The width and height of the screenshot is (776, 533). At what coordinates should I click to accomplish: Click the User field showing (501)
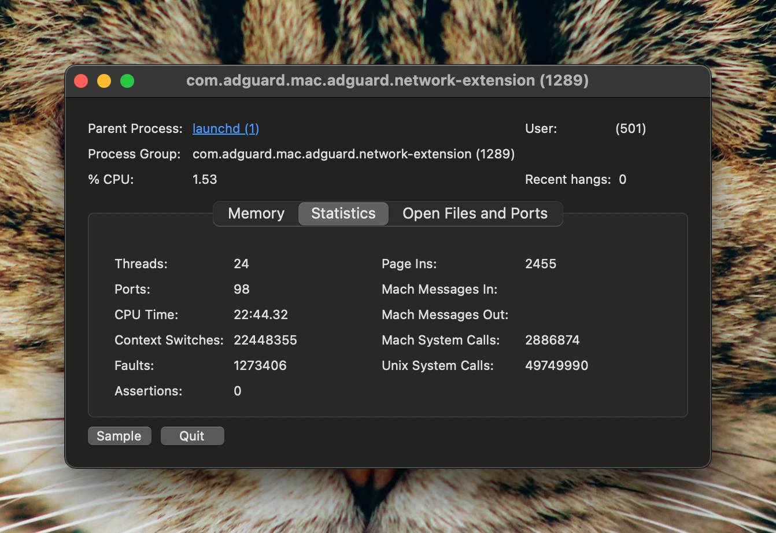pyautogui.click(x=630, y=128)
